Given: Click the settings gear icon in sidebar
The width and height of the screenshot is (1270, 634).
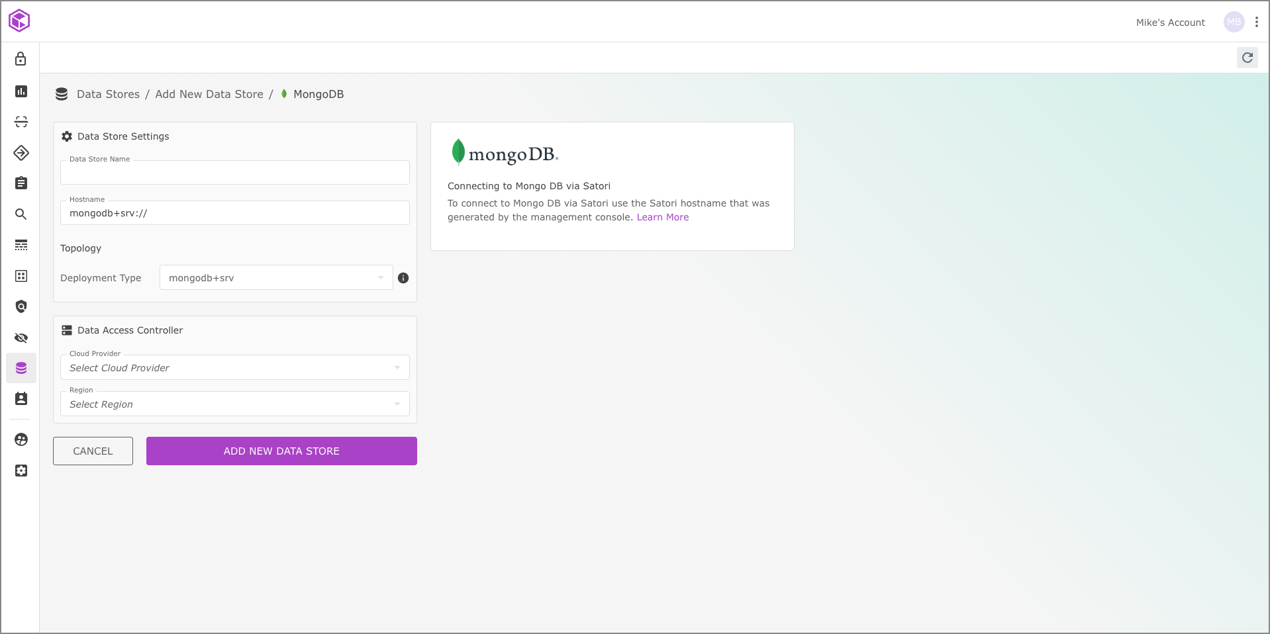Looking at the screenshot, I should tap(21, 471).
